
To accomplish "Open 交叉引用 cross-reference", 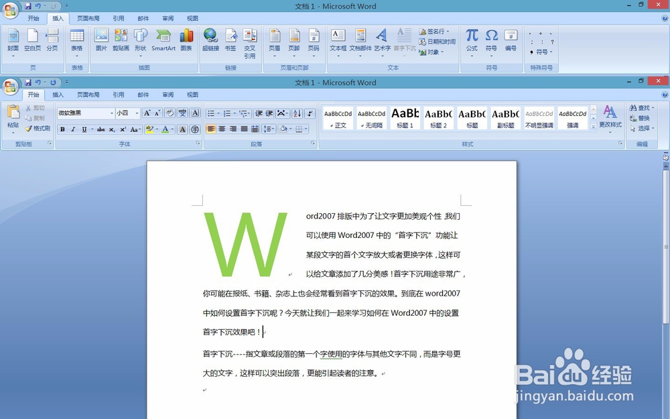I will coord(250,44).
